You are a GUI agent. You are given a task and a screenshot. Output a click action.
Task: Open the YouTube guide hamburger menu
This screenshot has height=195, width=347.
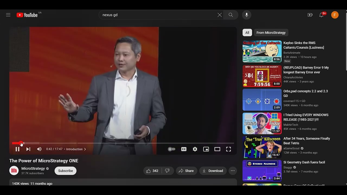(8, 15)
